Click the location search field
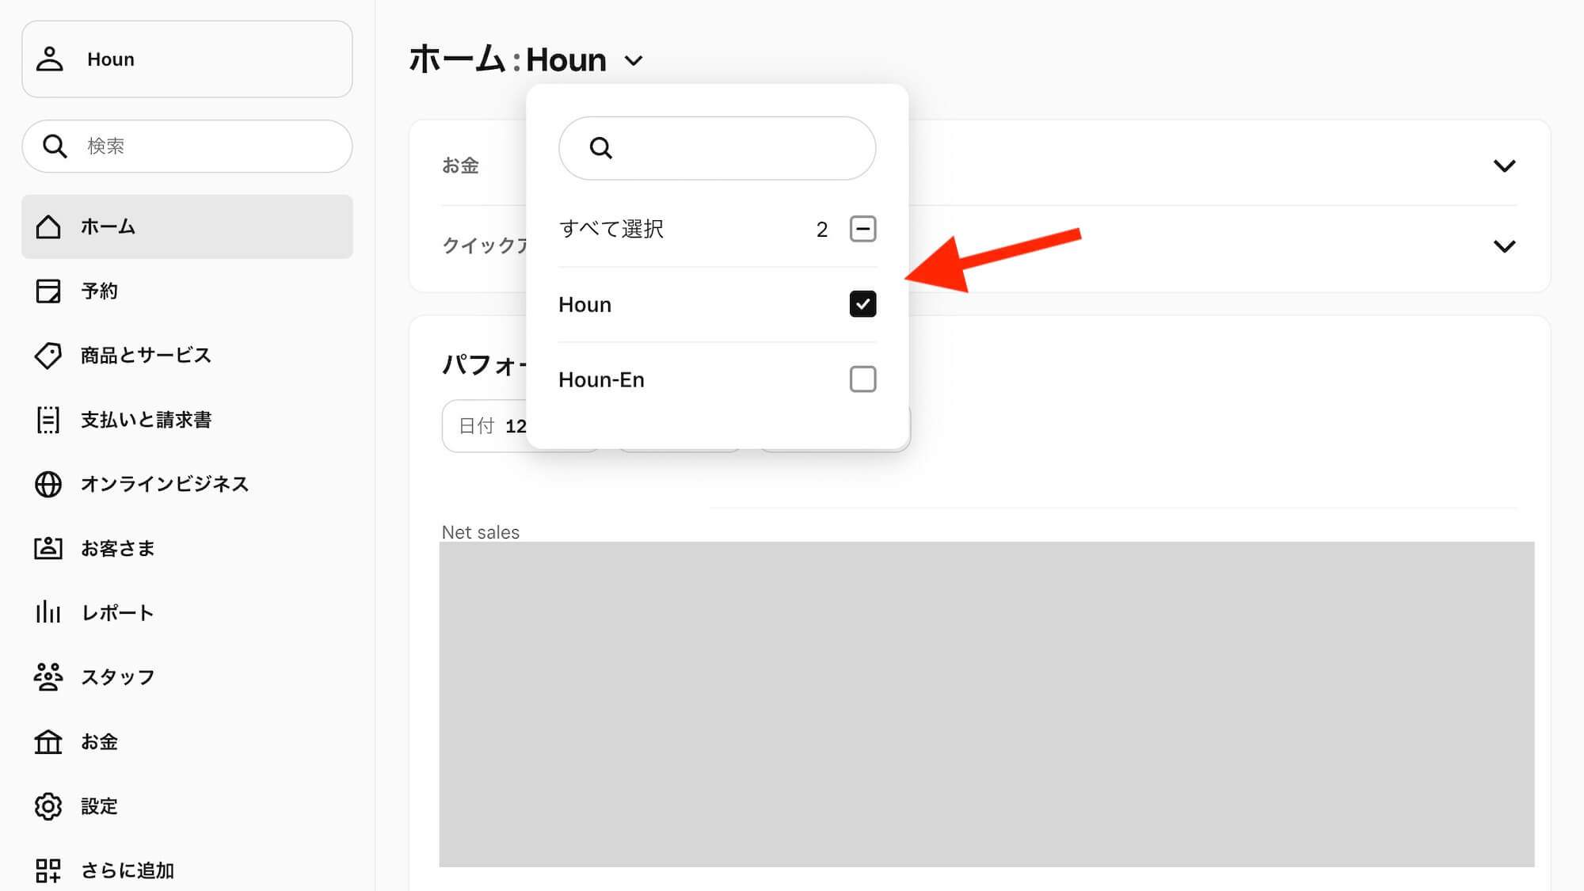The width and height of the screenshot is (1584, 891). click(717, 148)
